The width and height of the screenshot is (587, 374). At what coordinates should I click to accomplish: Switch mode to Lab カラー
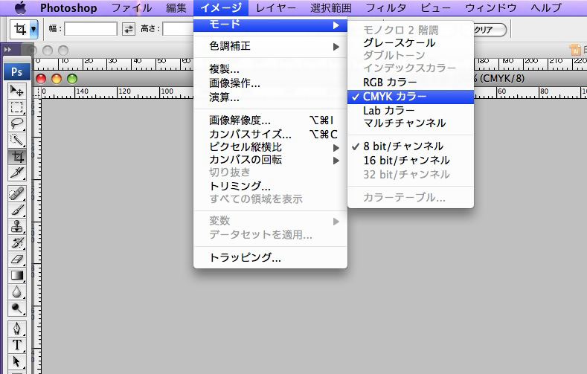click(x=411, y=111)
